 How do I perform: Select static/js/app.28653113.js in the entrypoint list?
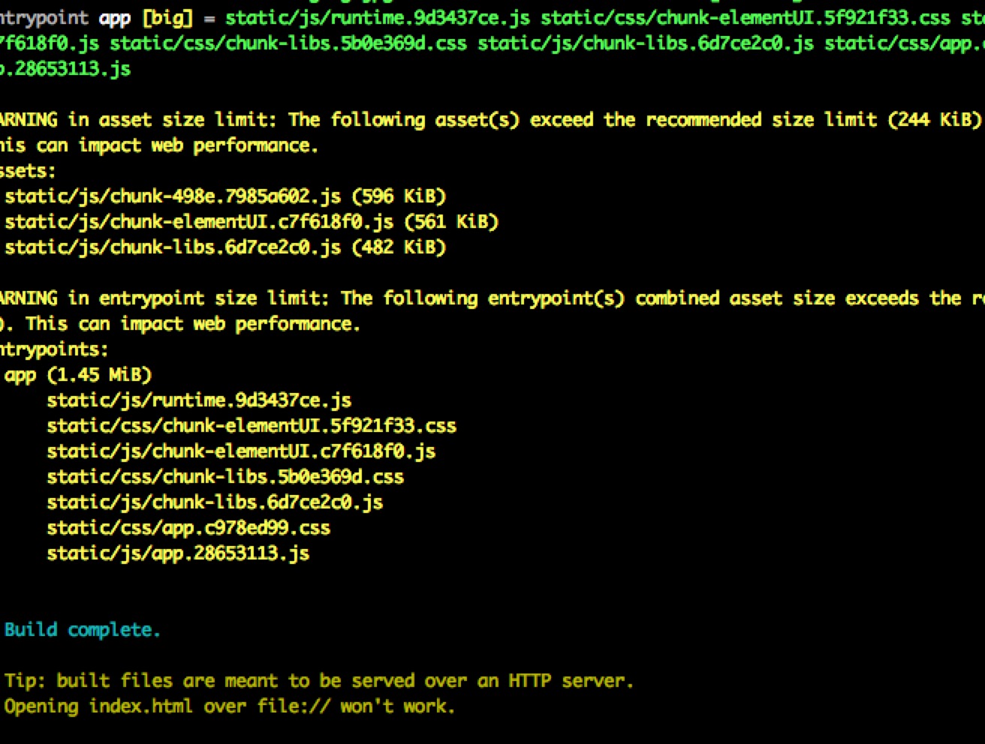(x=178, y=553)
